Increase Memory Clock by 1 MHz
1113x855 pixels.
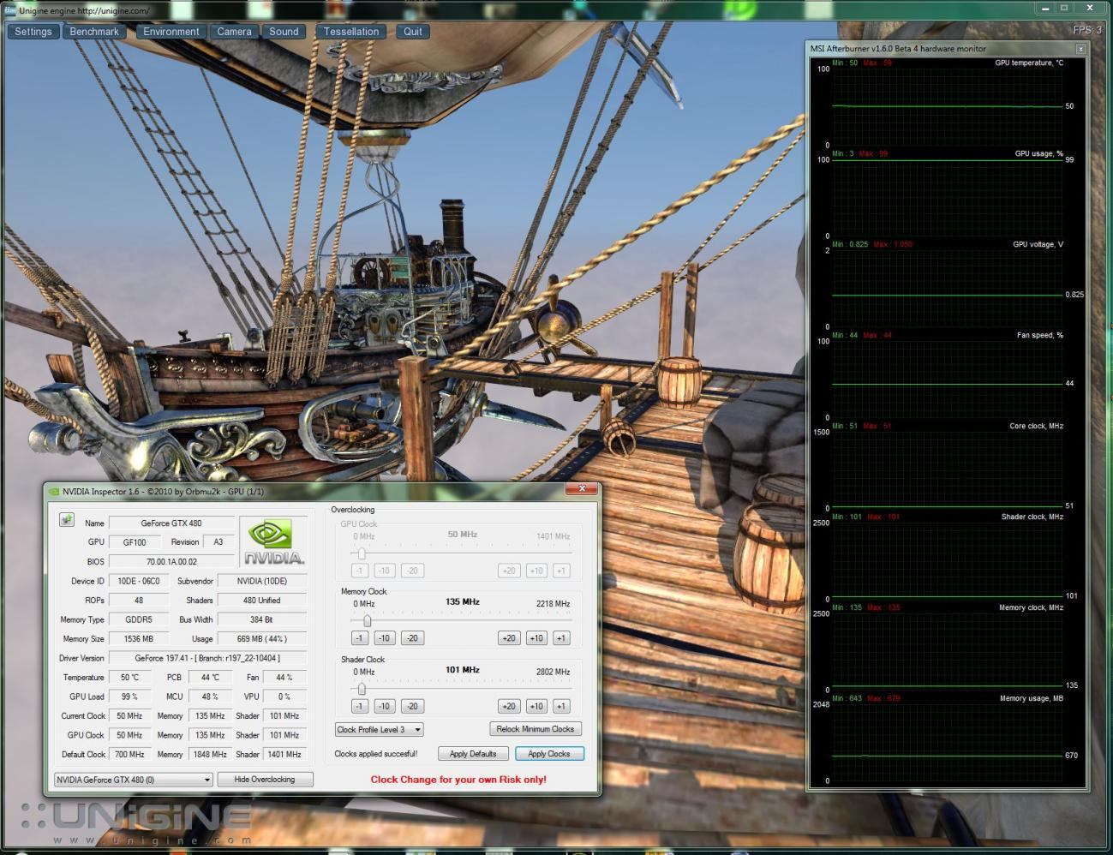pyautogui.click(x=561, y=638)
